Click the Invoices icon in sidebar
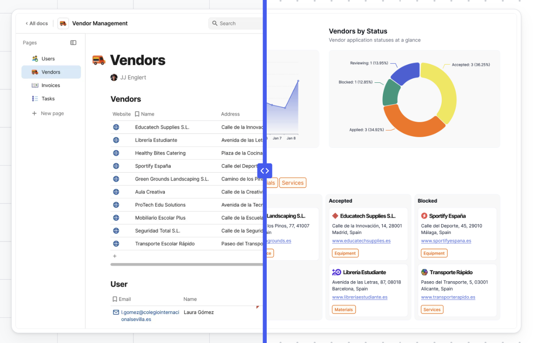 coord(35,85)
